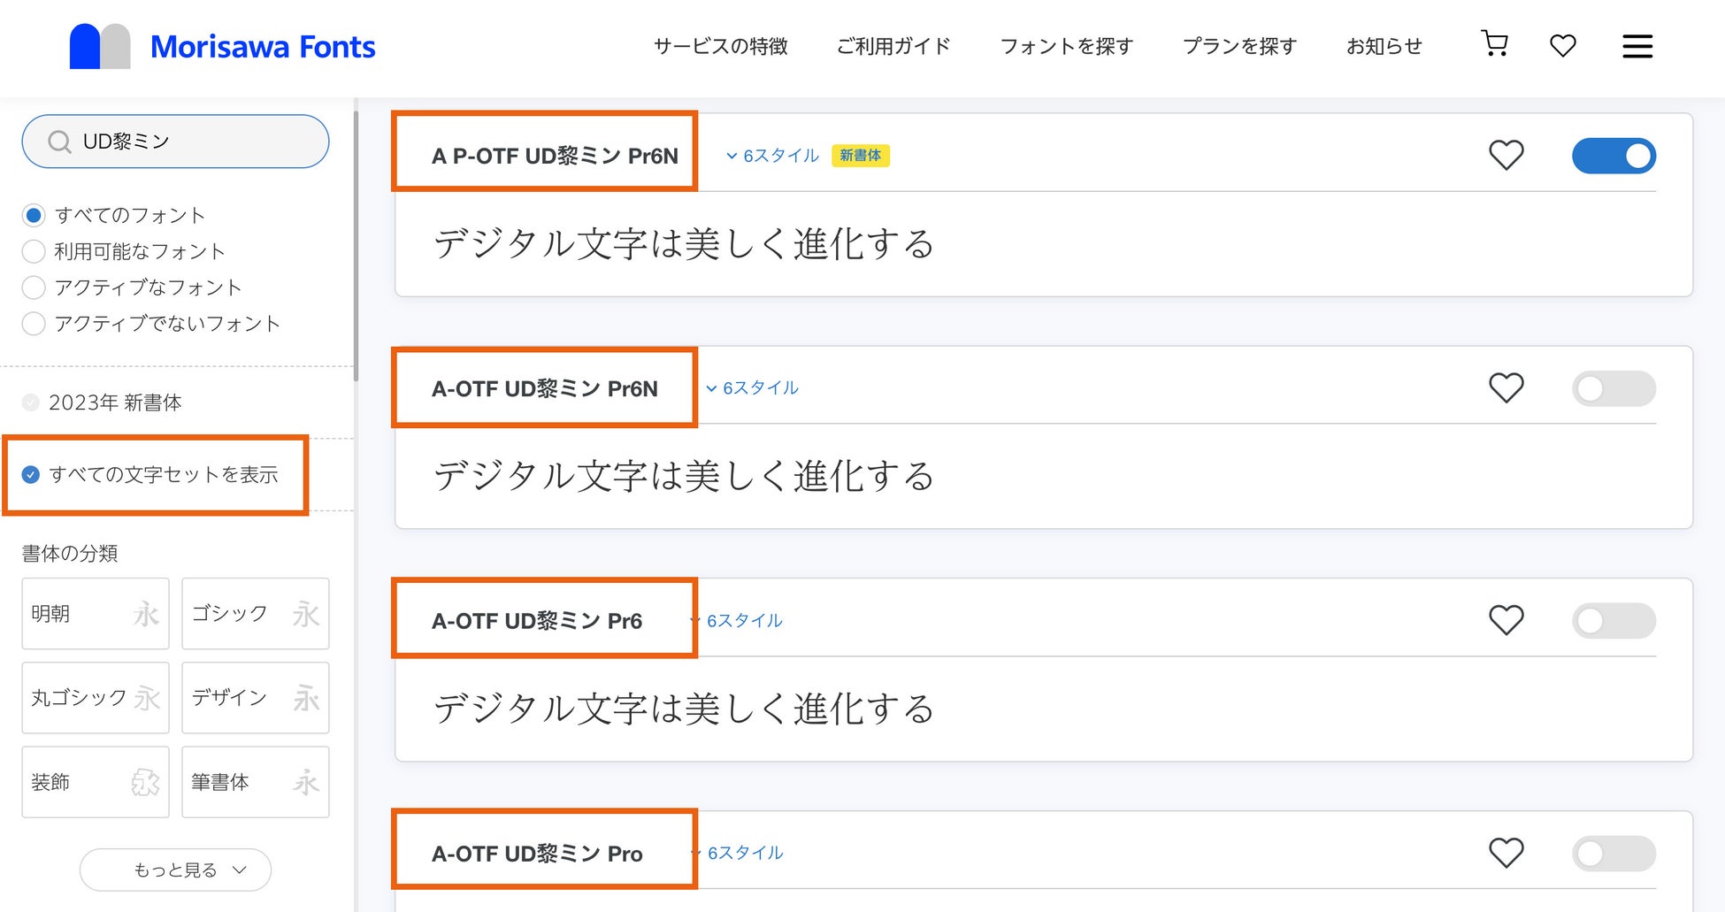The height and width of the screenshot is (912, 1725).
Task: Activate A-OTF UD黎ミン Pro toggle
Action: click(1614, 854)
